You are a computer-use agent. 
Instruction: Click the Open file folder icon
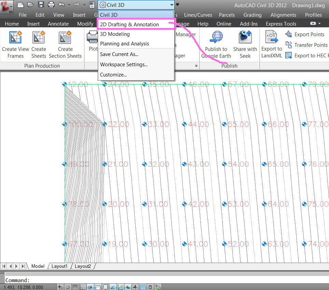coord(30,5)
